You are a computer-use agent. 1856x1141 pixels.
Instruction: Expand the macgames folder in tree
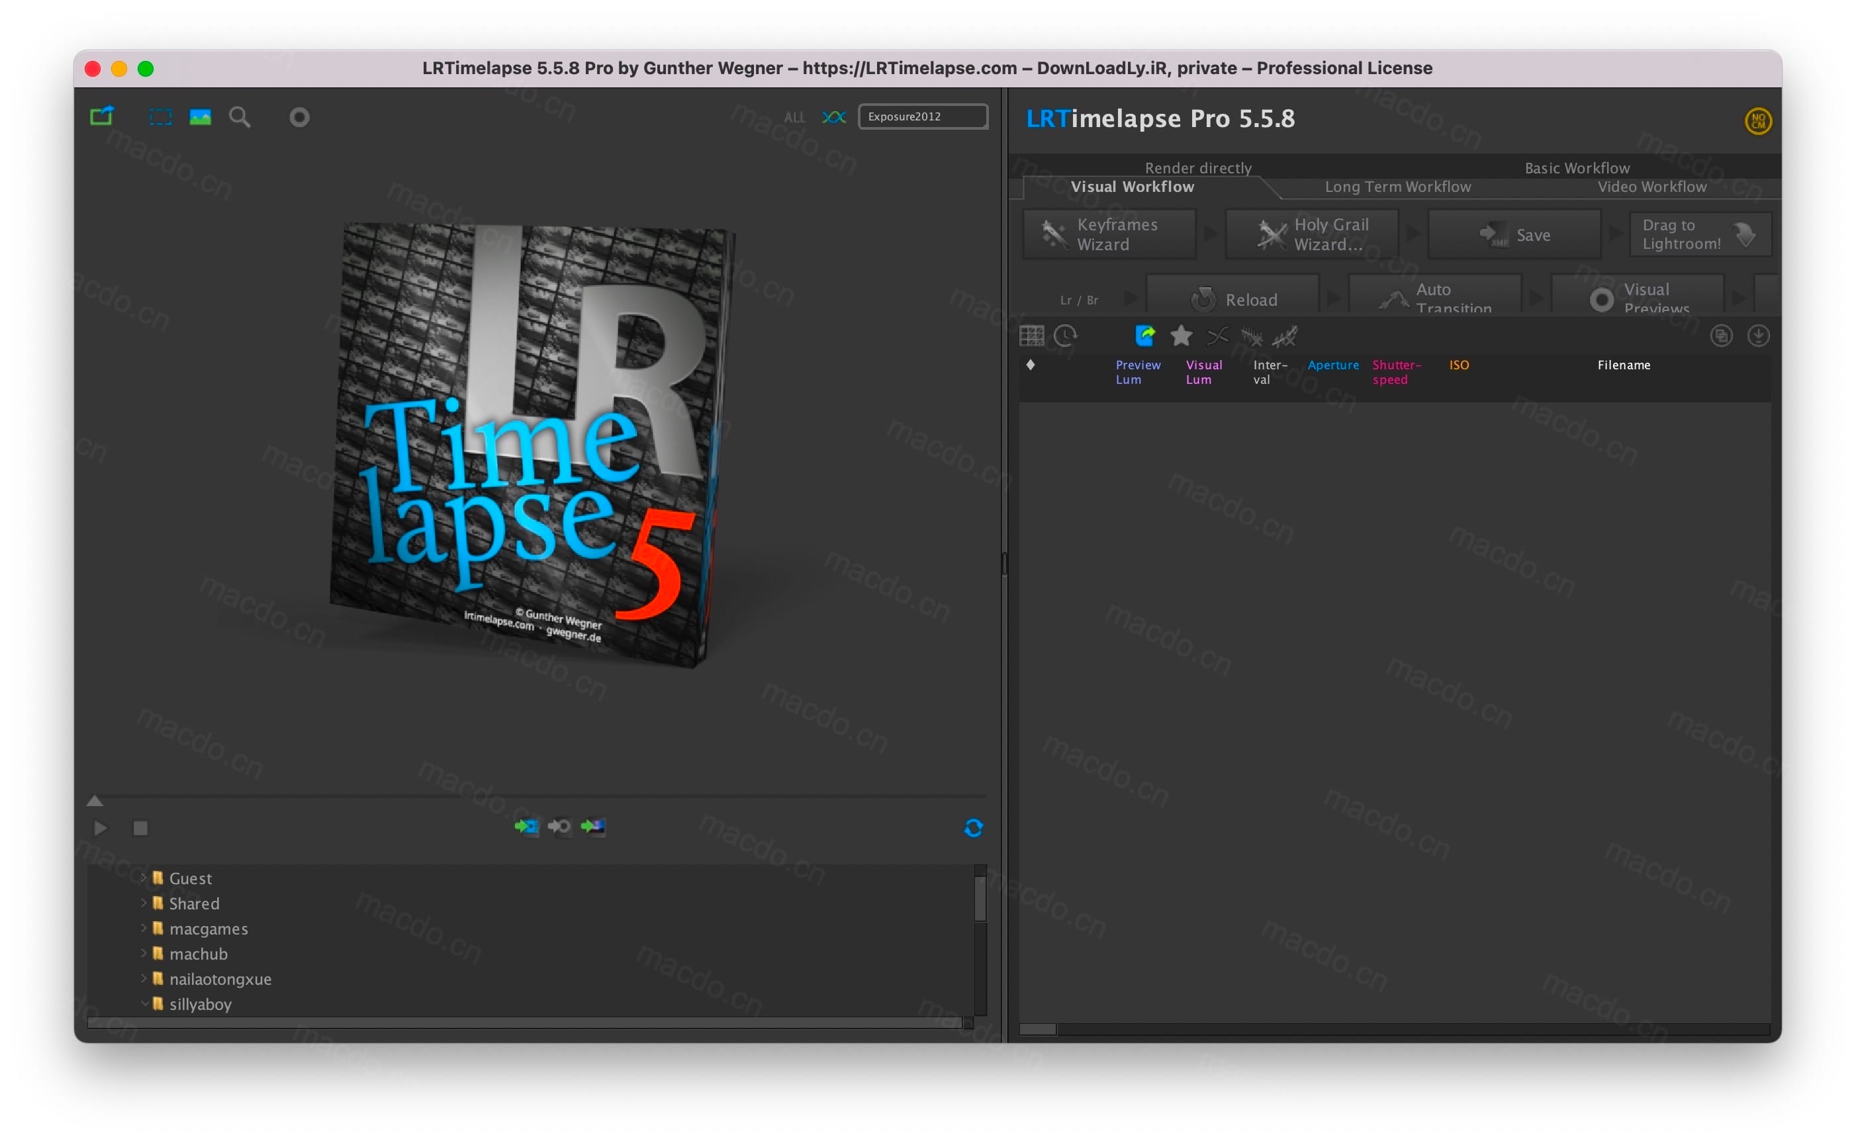[144, 927]
